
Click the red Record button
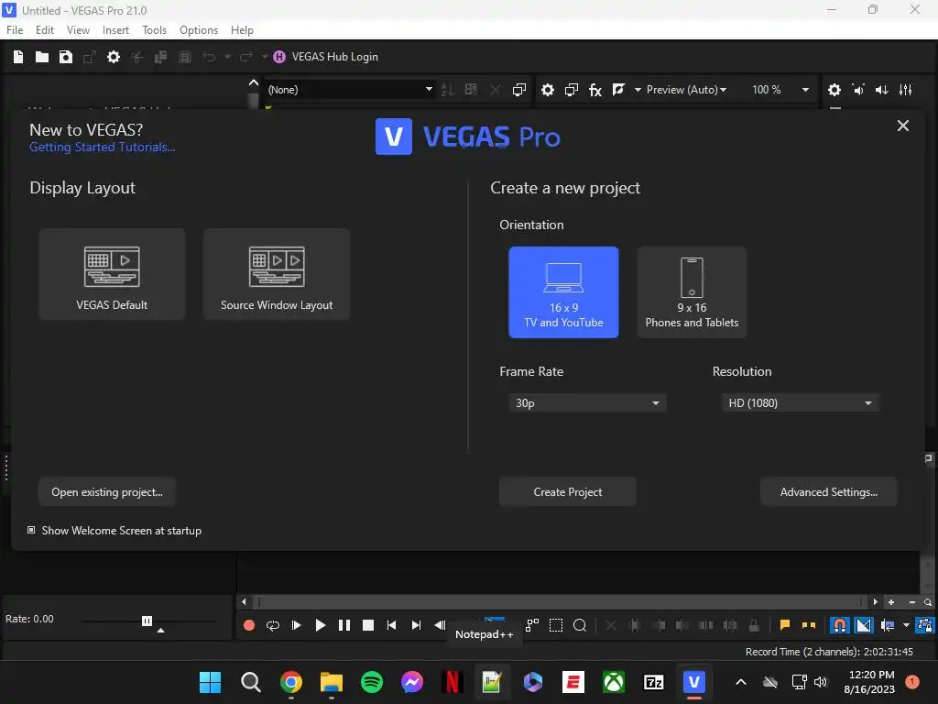pyautogui.click(x=249, y=625)
